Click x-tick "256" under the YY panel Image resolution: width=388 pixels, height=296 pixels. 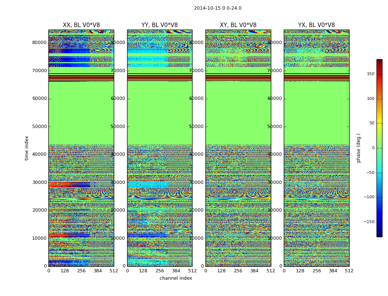point(160,271)
